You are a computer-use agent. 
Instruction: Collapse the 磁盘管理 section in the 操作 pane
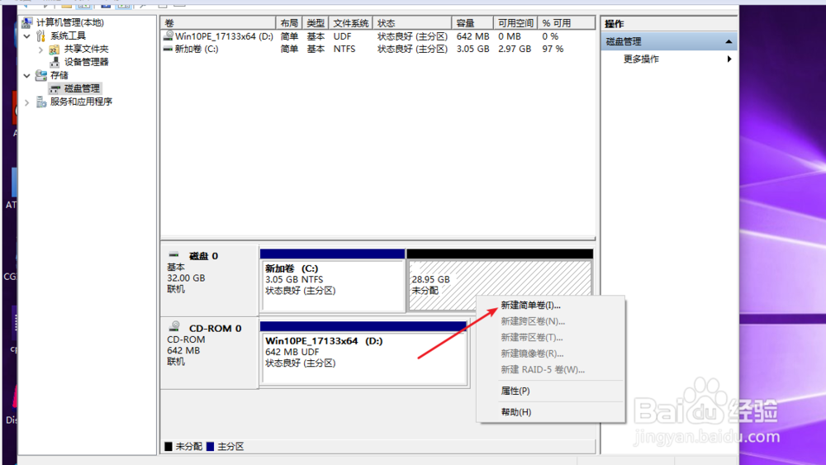tap(729, 41)
